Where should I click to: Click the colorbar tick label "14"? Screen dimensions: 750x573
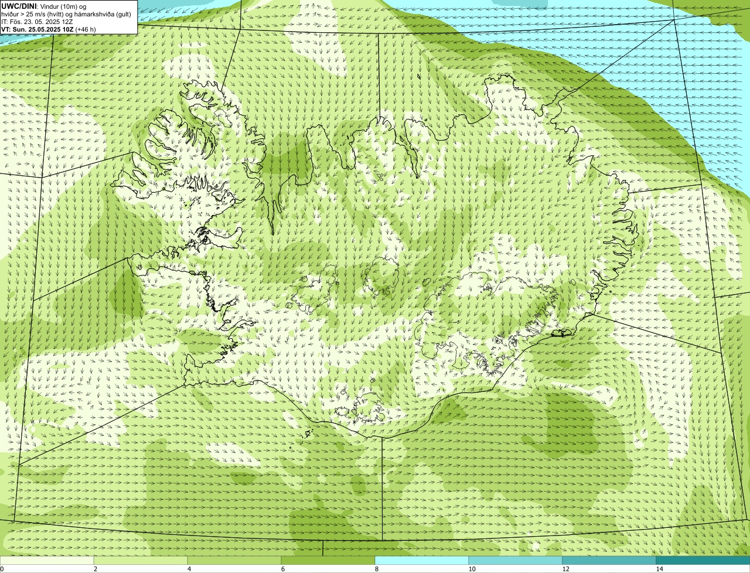click(x=659, y=569)
